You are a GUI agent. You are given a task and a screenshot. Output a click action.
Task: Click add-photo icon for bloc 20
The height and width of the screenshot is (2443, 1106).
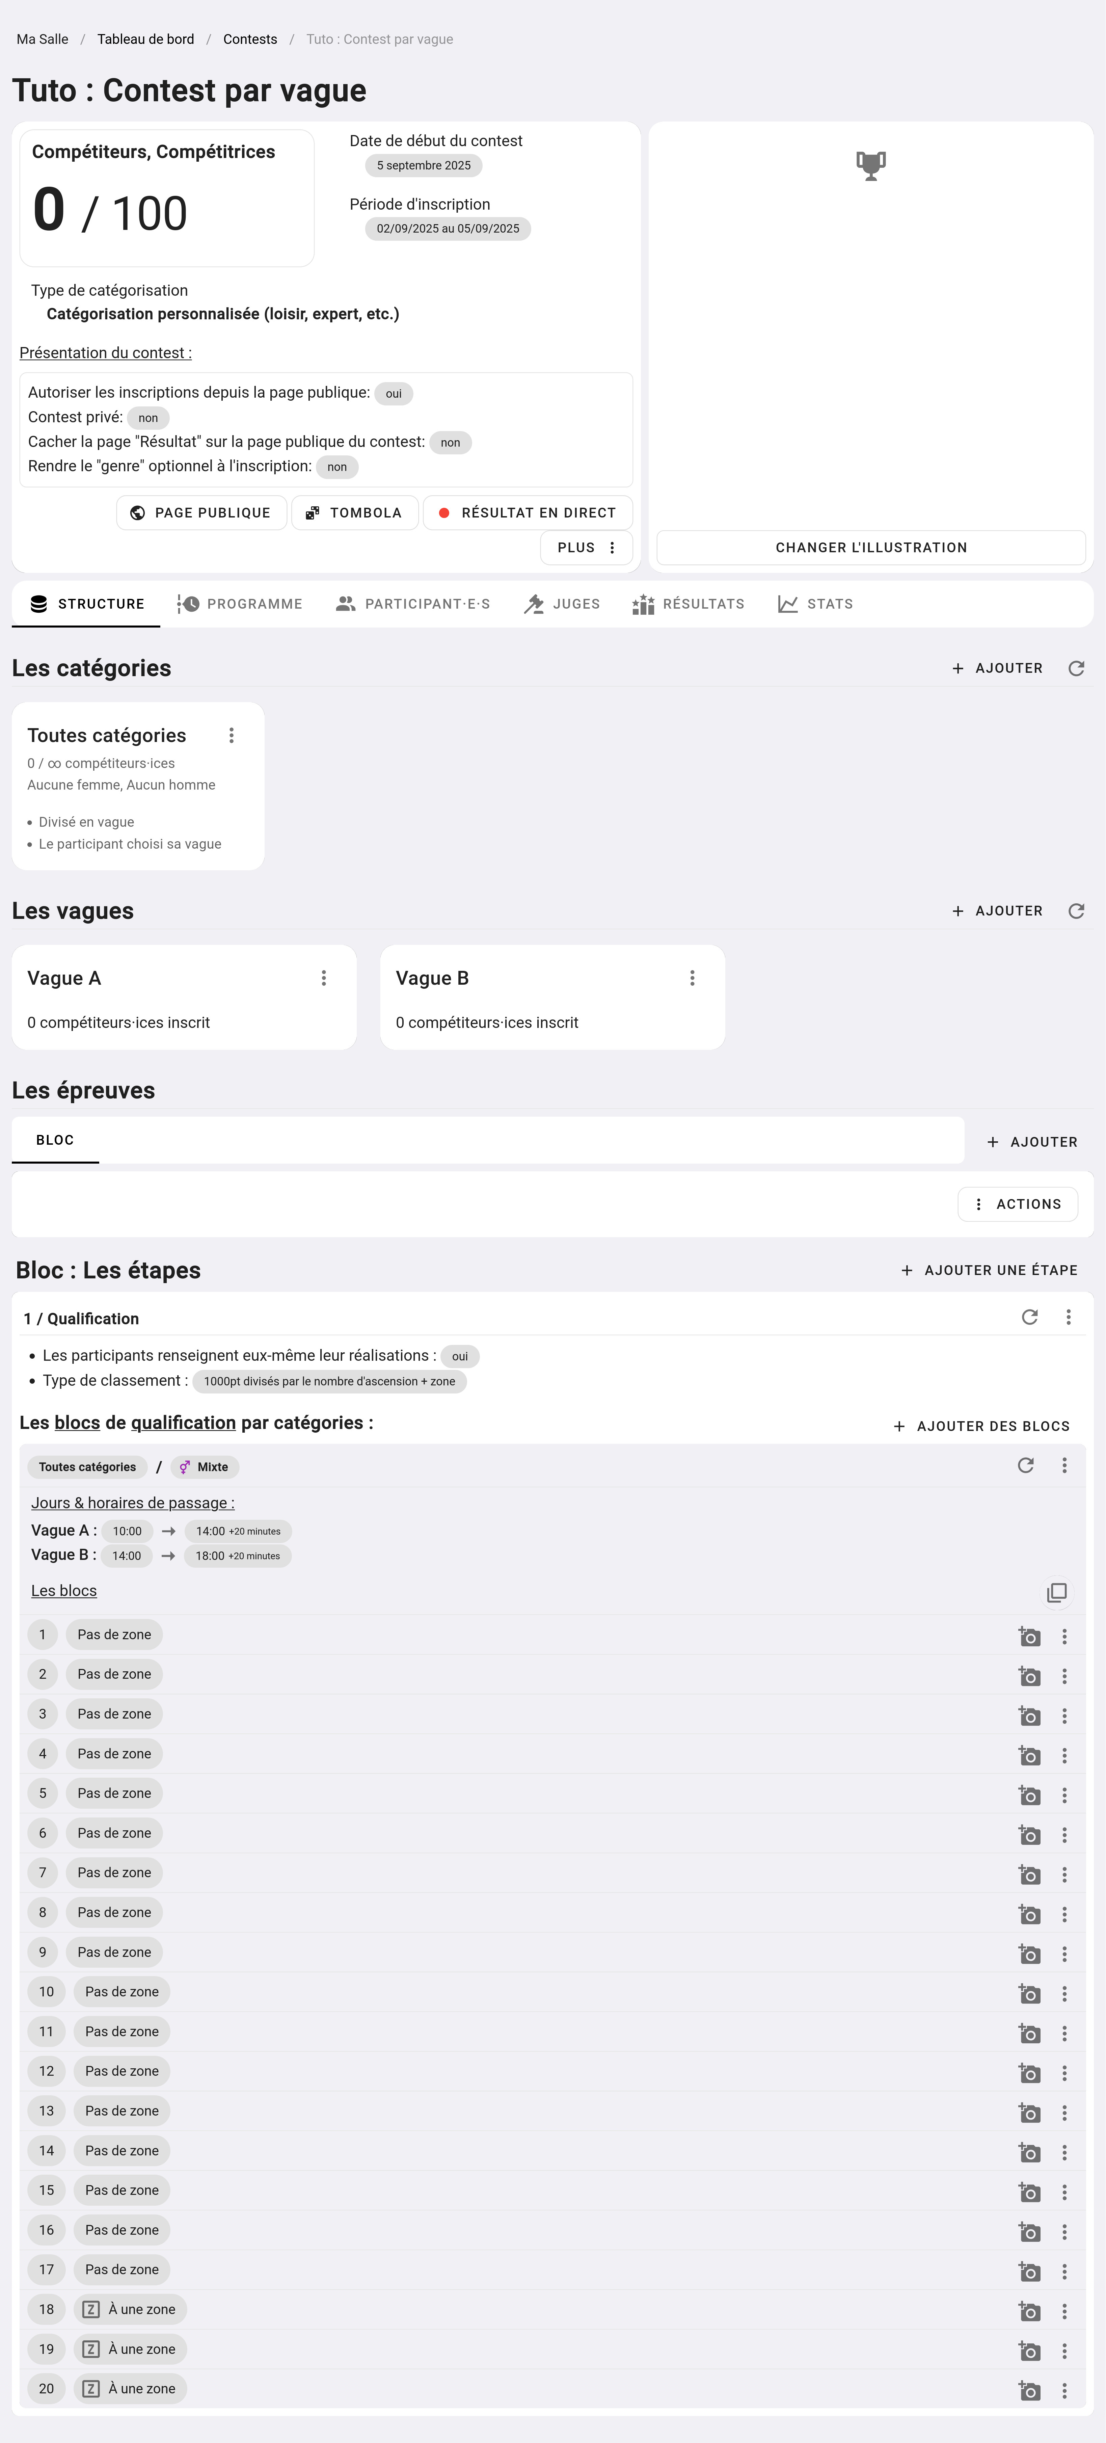click(1029, 2390)
